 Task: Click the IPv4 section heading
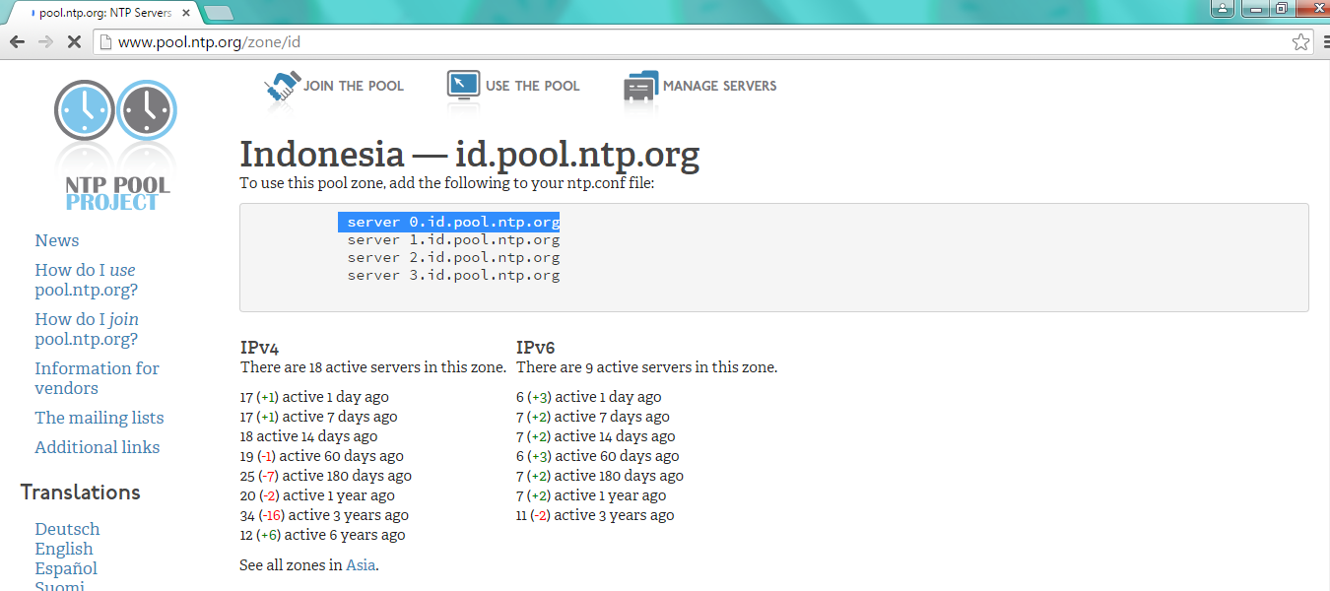point(259,348)
